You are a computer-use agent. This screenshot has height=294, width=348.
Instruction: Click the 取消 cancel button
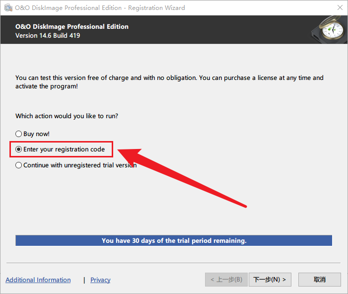coord(320,280)
